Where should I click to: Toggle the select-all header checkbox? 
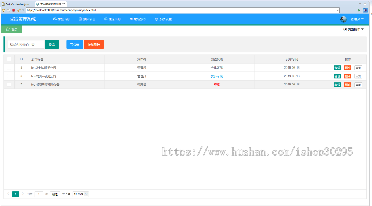9,59
